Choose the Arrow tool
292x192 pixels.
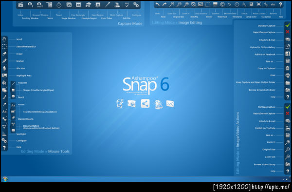[4, 104]
